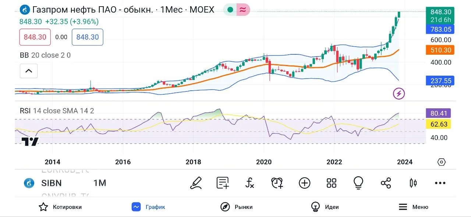The height and width of the screenshot is (217, 471).
Task: Tap the plus circle compare symbol icon
Action: click(304, 183)
